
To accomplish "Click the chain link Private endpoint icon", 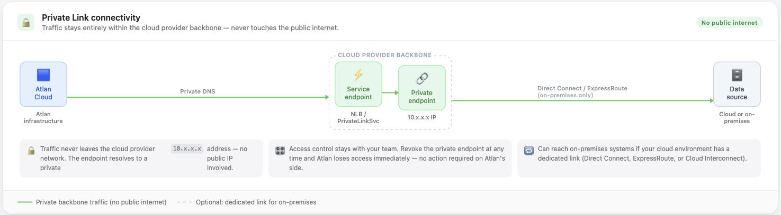I will tap(422, 79).
